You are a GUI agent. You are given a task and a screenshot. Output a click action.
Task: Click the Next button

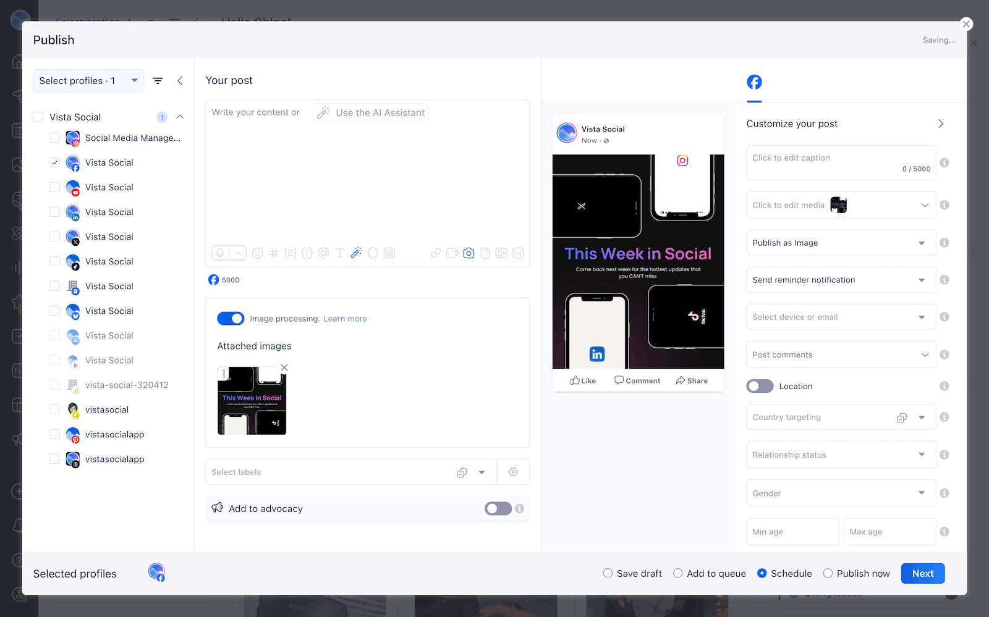pyautogui.click(x=923, y=573)
